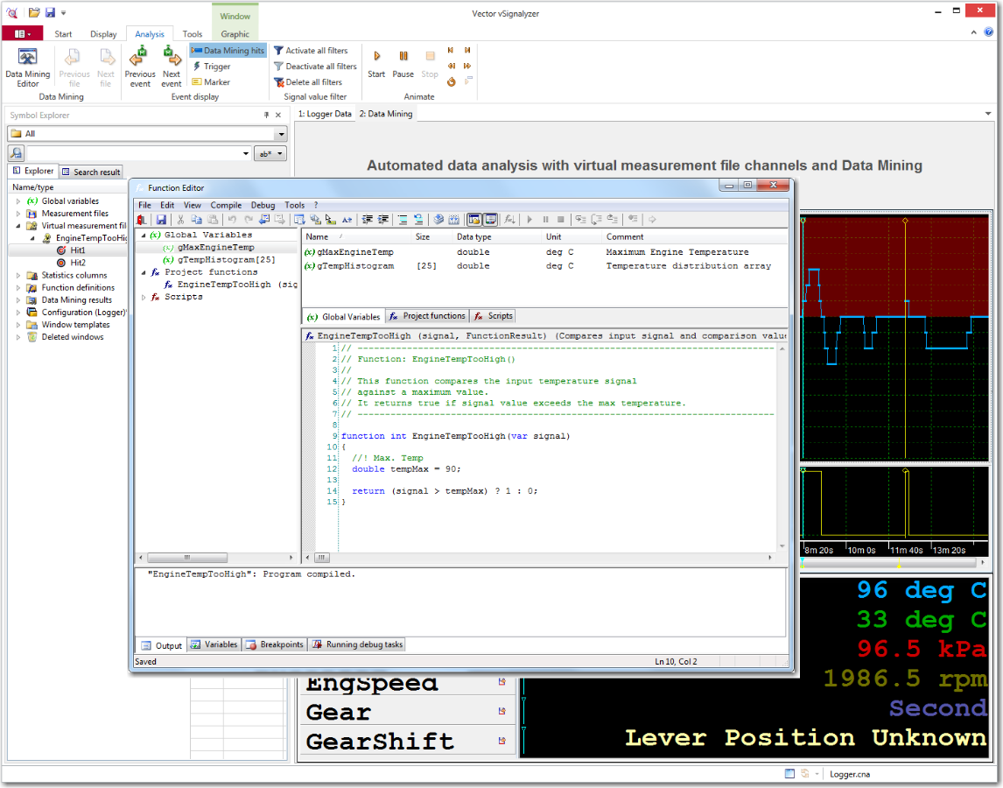Click the find/replace Ab icon in Function Editor
The width and height of the screenshot is (1003, 788).
(x=347, y=220)
